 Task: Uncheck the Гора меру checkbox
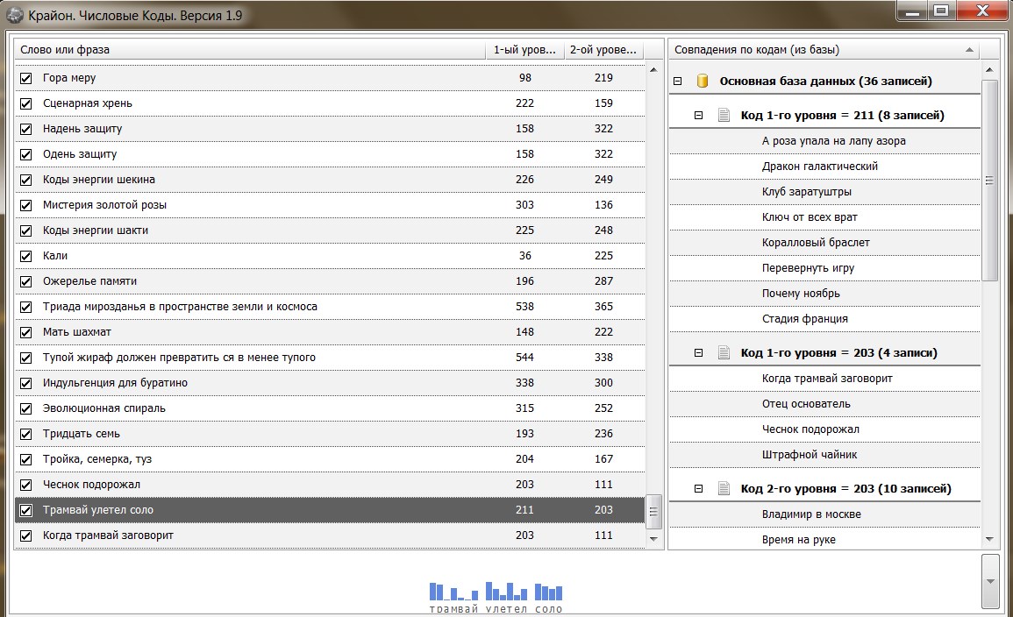26,78
